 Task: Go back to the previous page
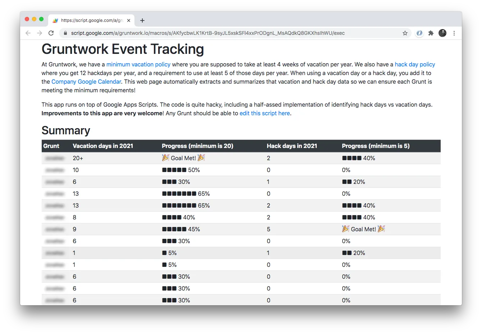click(x=28, y=33)
